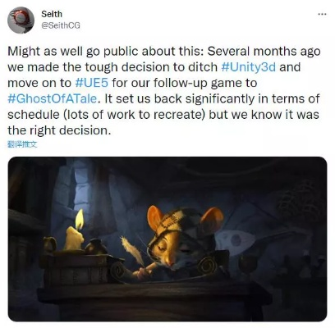The height and width of the screenshot is (328, 335).
Task: Follow the #UE5 hashtag link
Action: click(92, 83)
